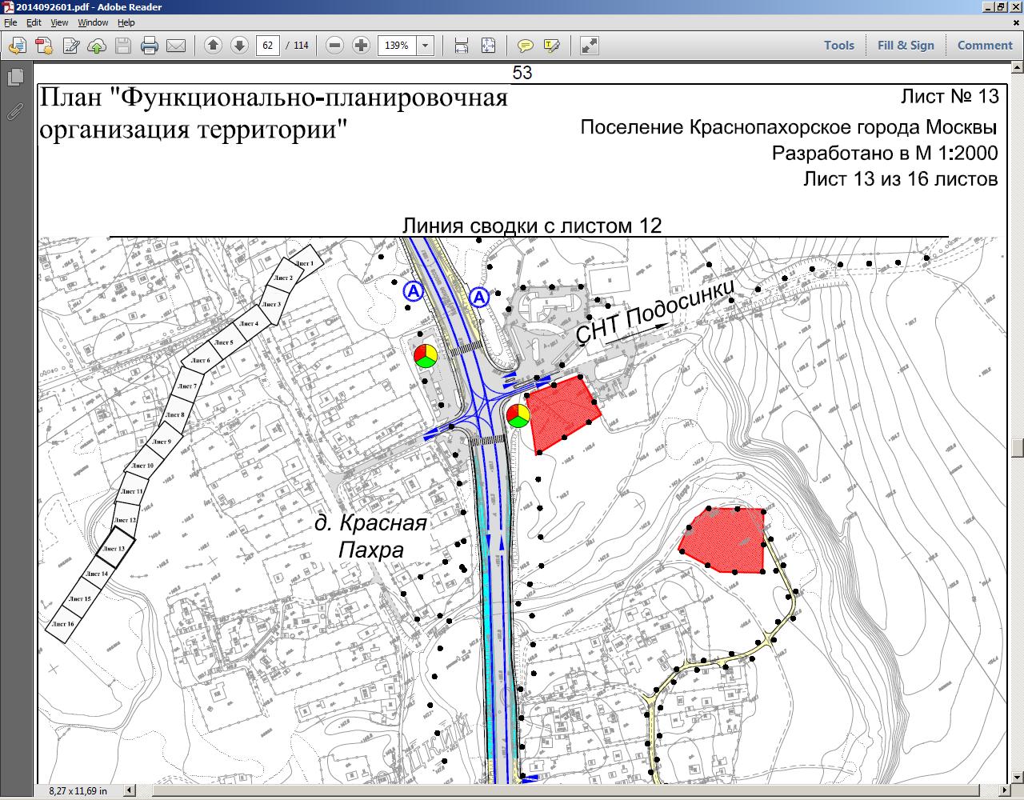Screen dimensions: 1024x800
Task: Open the View menu
Action: 59,23
